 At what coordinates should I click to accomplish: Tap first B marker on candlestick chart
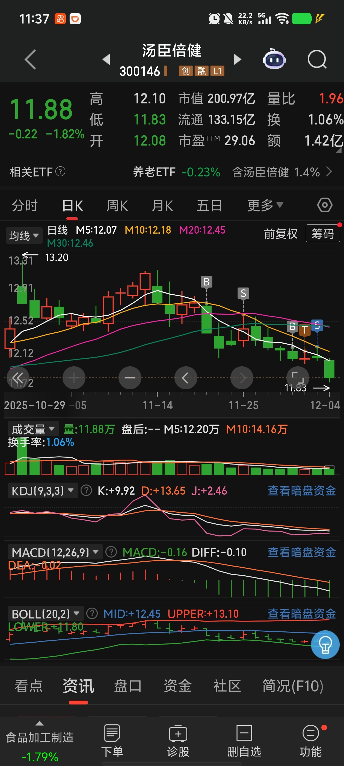(x=207, y=282)
